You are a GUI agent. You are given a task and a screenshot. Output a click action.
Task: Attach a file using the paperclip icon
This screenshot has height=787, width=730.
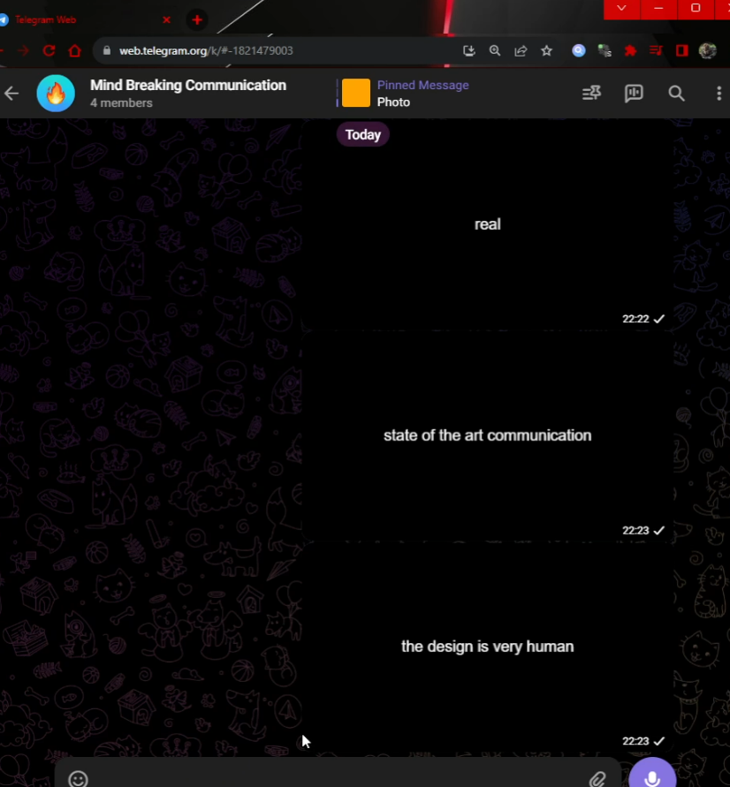tap(597, 779)
